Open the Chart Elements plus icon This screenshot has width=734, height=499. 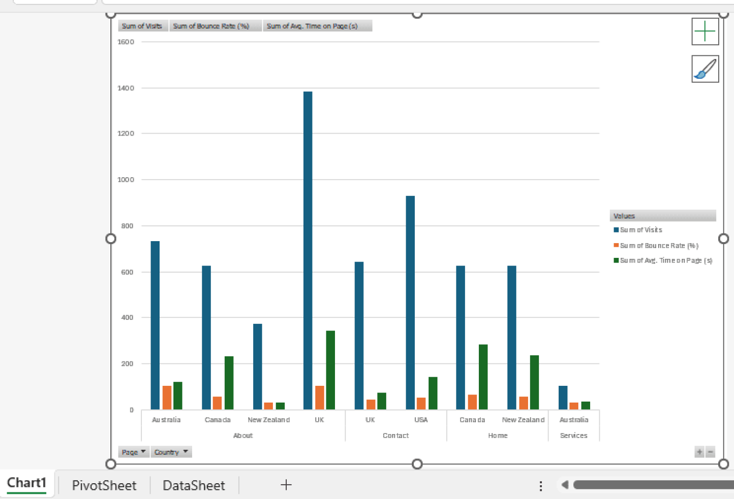coord(705,32)
